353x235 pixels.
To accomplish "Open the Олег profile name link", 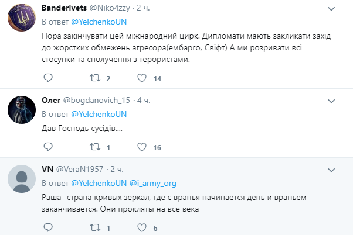I will tap(51, 100).
